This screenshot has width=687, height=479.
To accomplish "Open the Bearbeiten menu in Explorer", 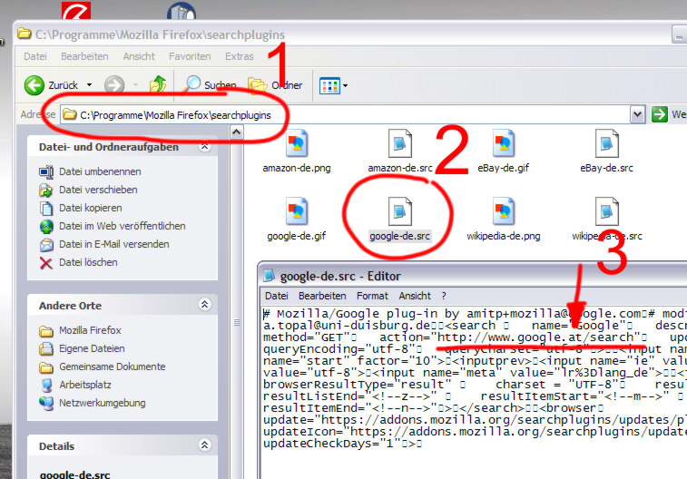I will (x=84, y=56).
